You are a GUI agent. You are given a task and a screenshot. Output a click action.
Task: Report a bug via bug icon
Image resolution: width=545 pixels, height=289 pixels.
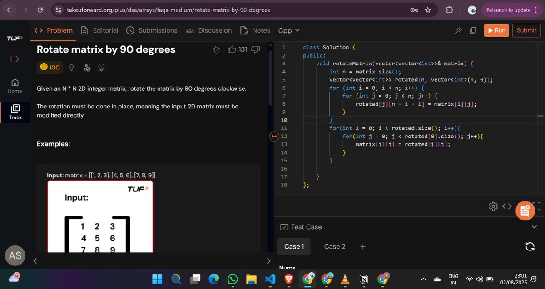pos(217,49)
